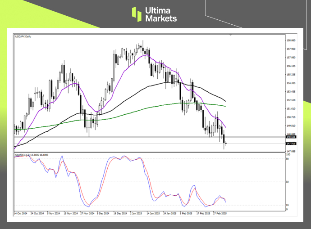This screenshot has width=311, height=229.
Task: Click the 14 Oct 2024 date label
Action: click(21, 213)
